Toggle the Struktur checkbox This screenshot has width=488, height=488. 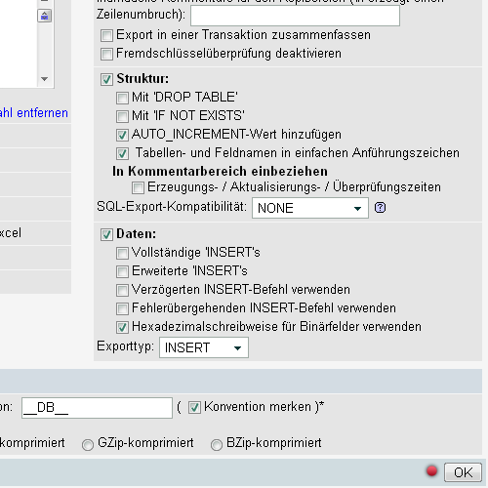[106, 79]
